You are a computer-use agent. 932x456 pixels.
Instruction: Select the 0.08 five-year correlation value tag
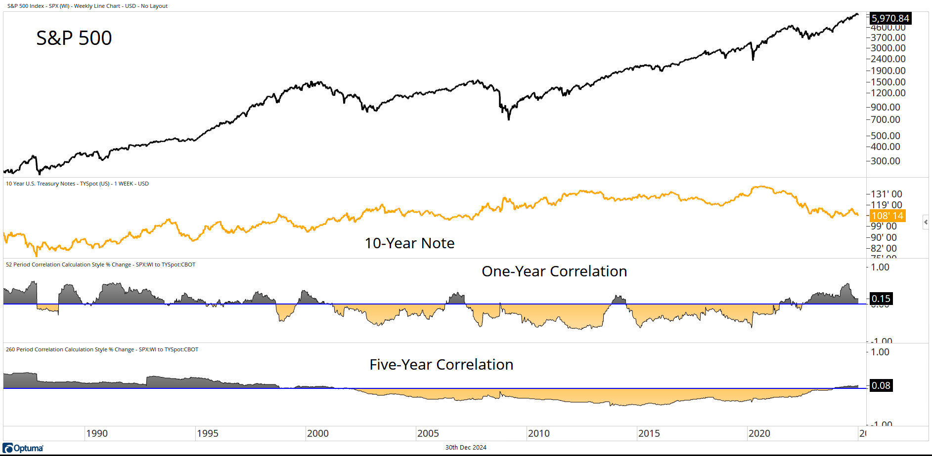tap(881, 385)
